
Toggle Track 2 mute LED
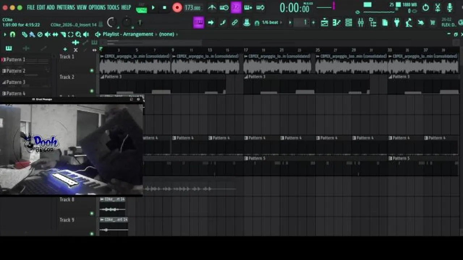[92, 91]
